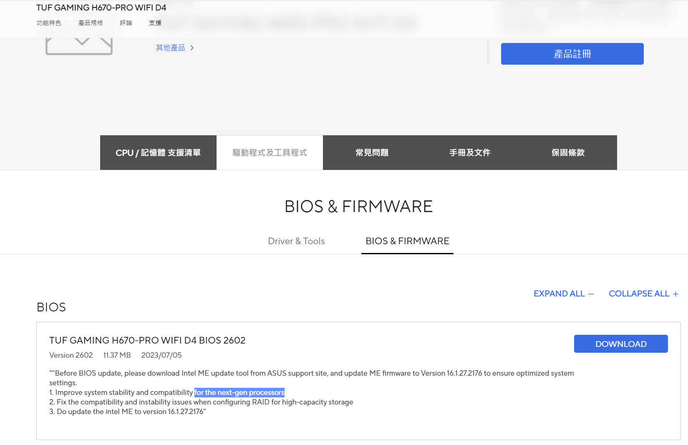Viewport: 688px width, 445px height.
Task: Click the release date 2023/07/05
Action: [161, 355]
